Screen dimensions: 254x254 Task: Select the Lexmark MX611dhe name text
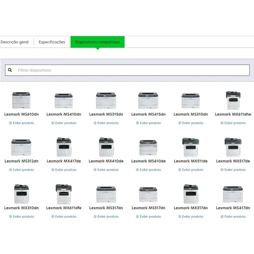click(233, 114)
